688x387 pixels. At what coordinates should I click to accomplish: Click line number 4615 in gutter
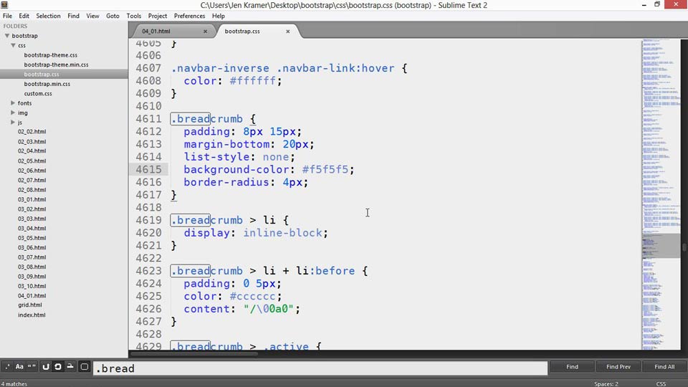coord(149,169)
